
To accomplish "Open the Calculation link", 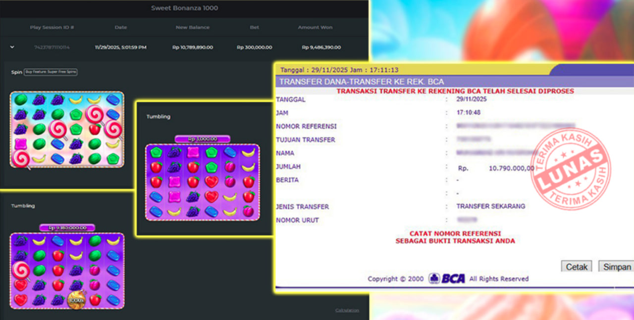I will point(347,310).
